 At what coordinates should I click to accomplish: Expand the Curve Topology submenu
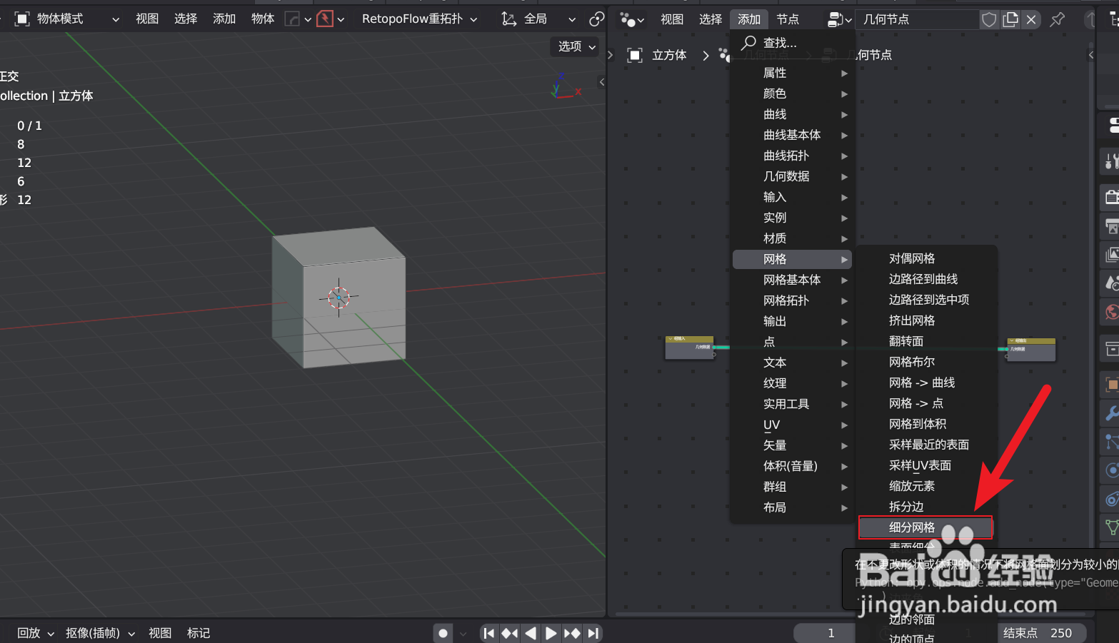[792, 156]
